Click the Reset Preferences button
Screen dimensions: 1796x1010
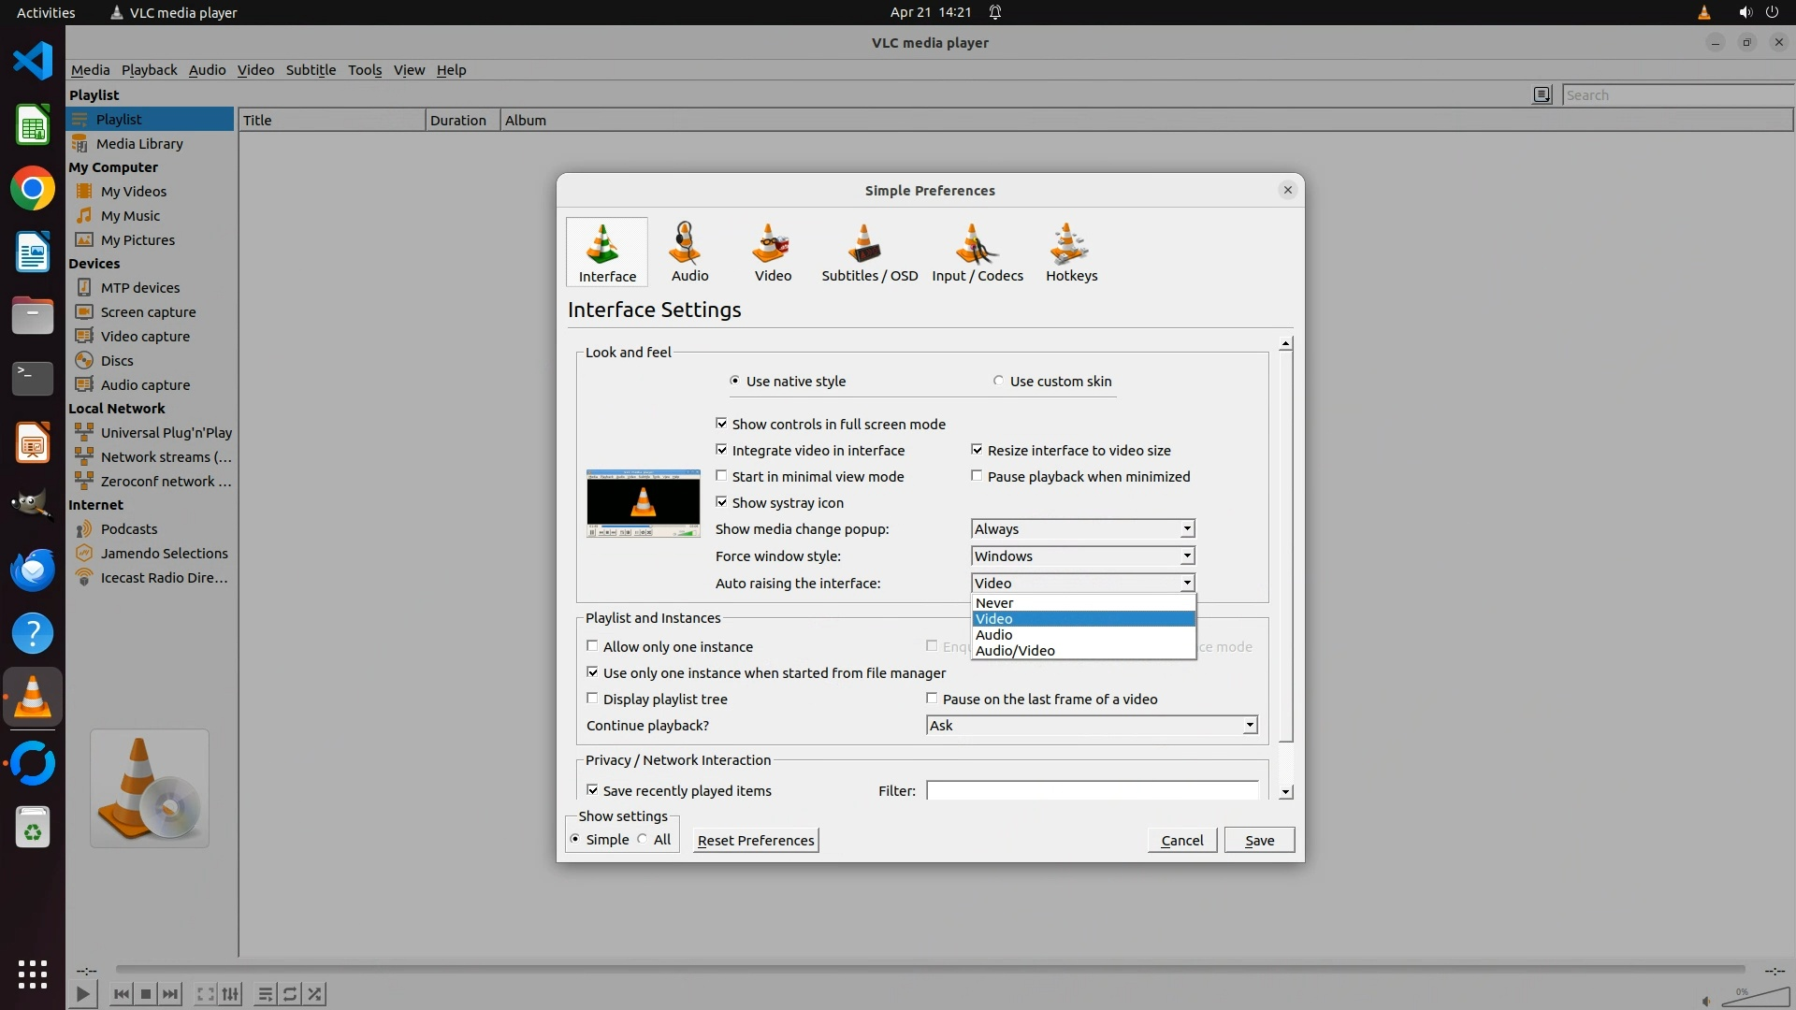756,840
